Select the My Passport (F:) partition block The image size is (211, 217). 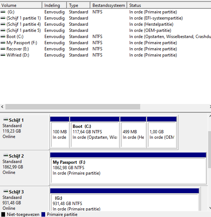[x=128, y=168]
